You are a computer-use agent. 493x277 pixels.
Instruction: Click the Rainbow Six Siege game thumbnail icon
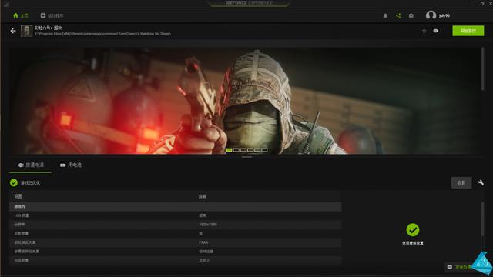[x=26, y=31]
